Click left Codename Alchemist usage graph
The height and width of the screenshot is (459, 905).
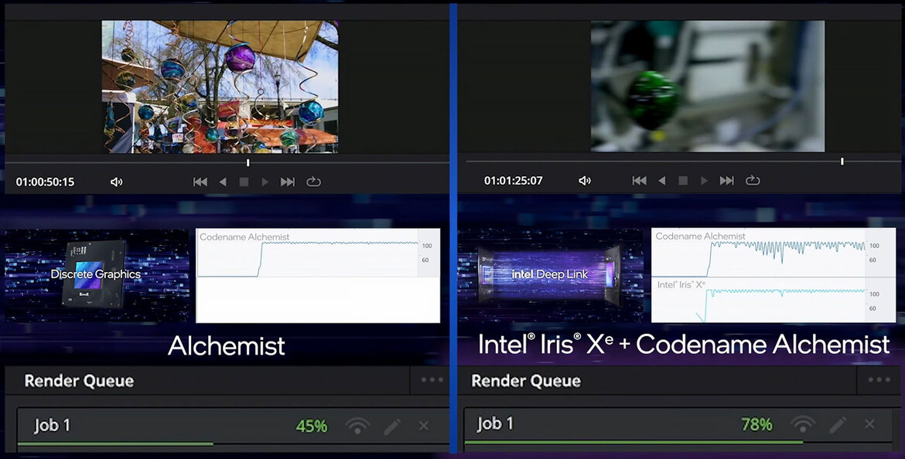pyautogui.click(x=318, y=253)
